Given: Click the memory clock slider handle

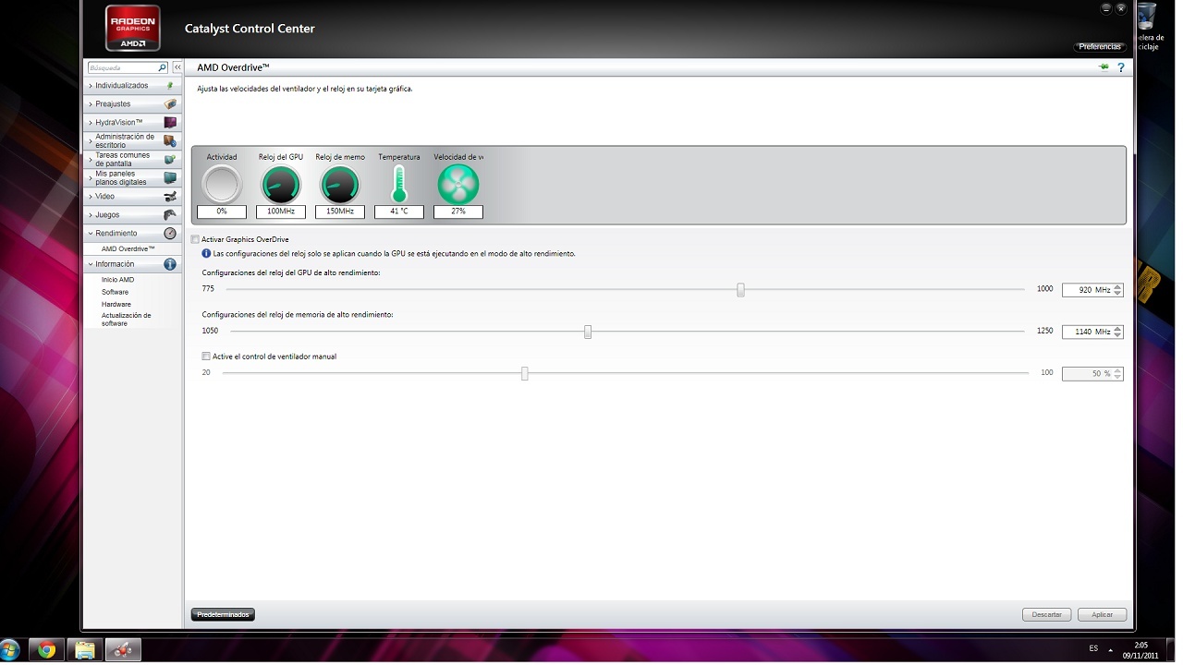Looking at the screenshot, I should tap(588, 332).
